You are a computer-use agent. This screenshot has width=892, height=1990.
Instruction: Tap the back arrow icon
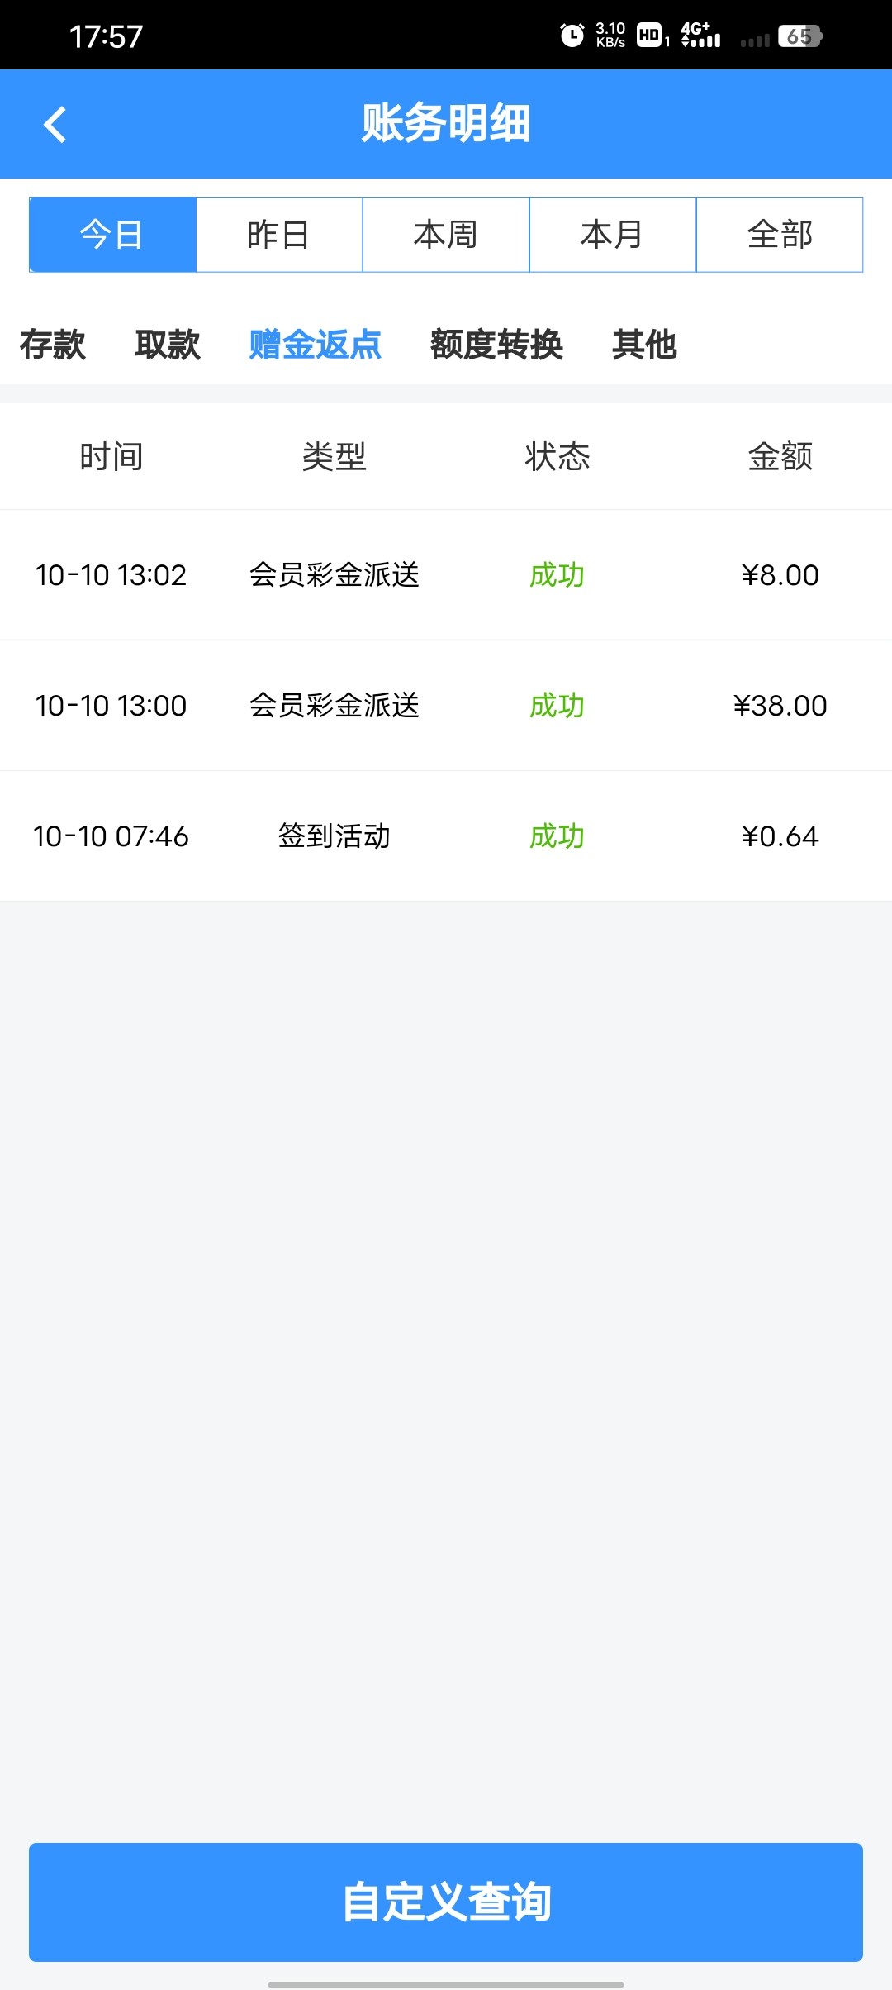coord(55,125)
